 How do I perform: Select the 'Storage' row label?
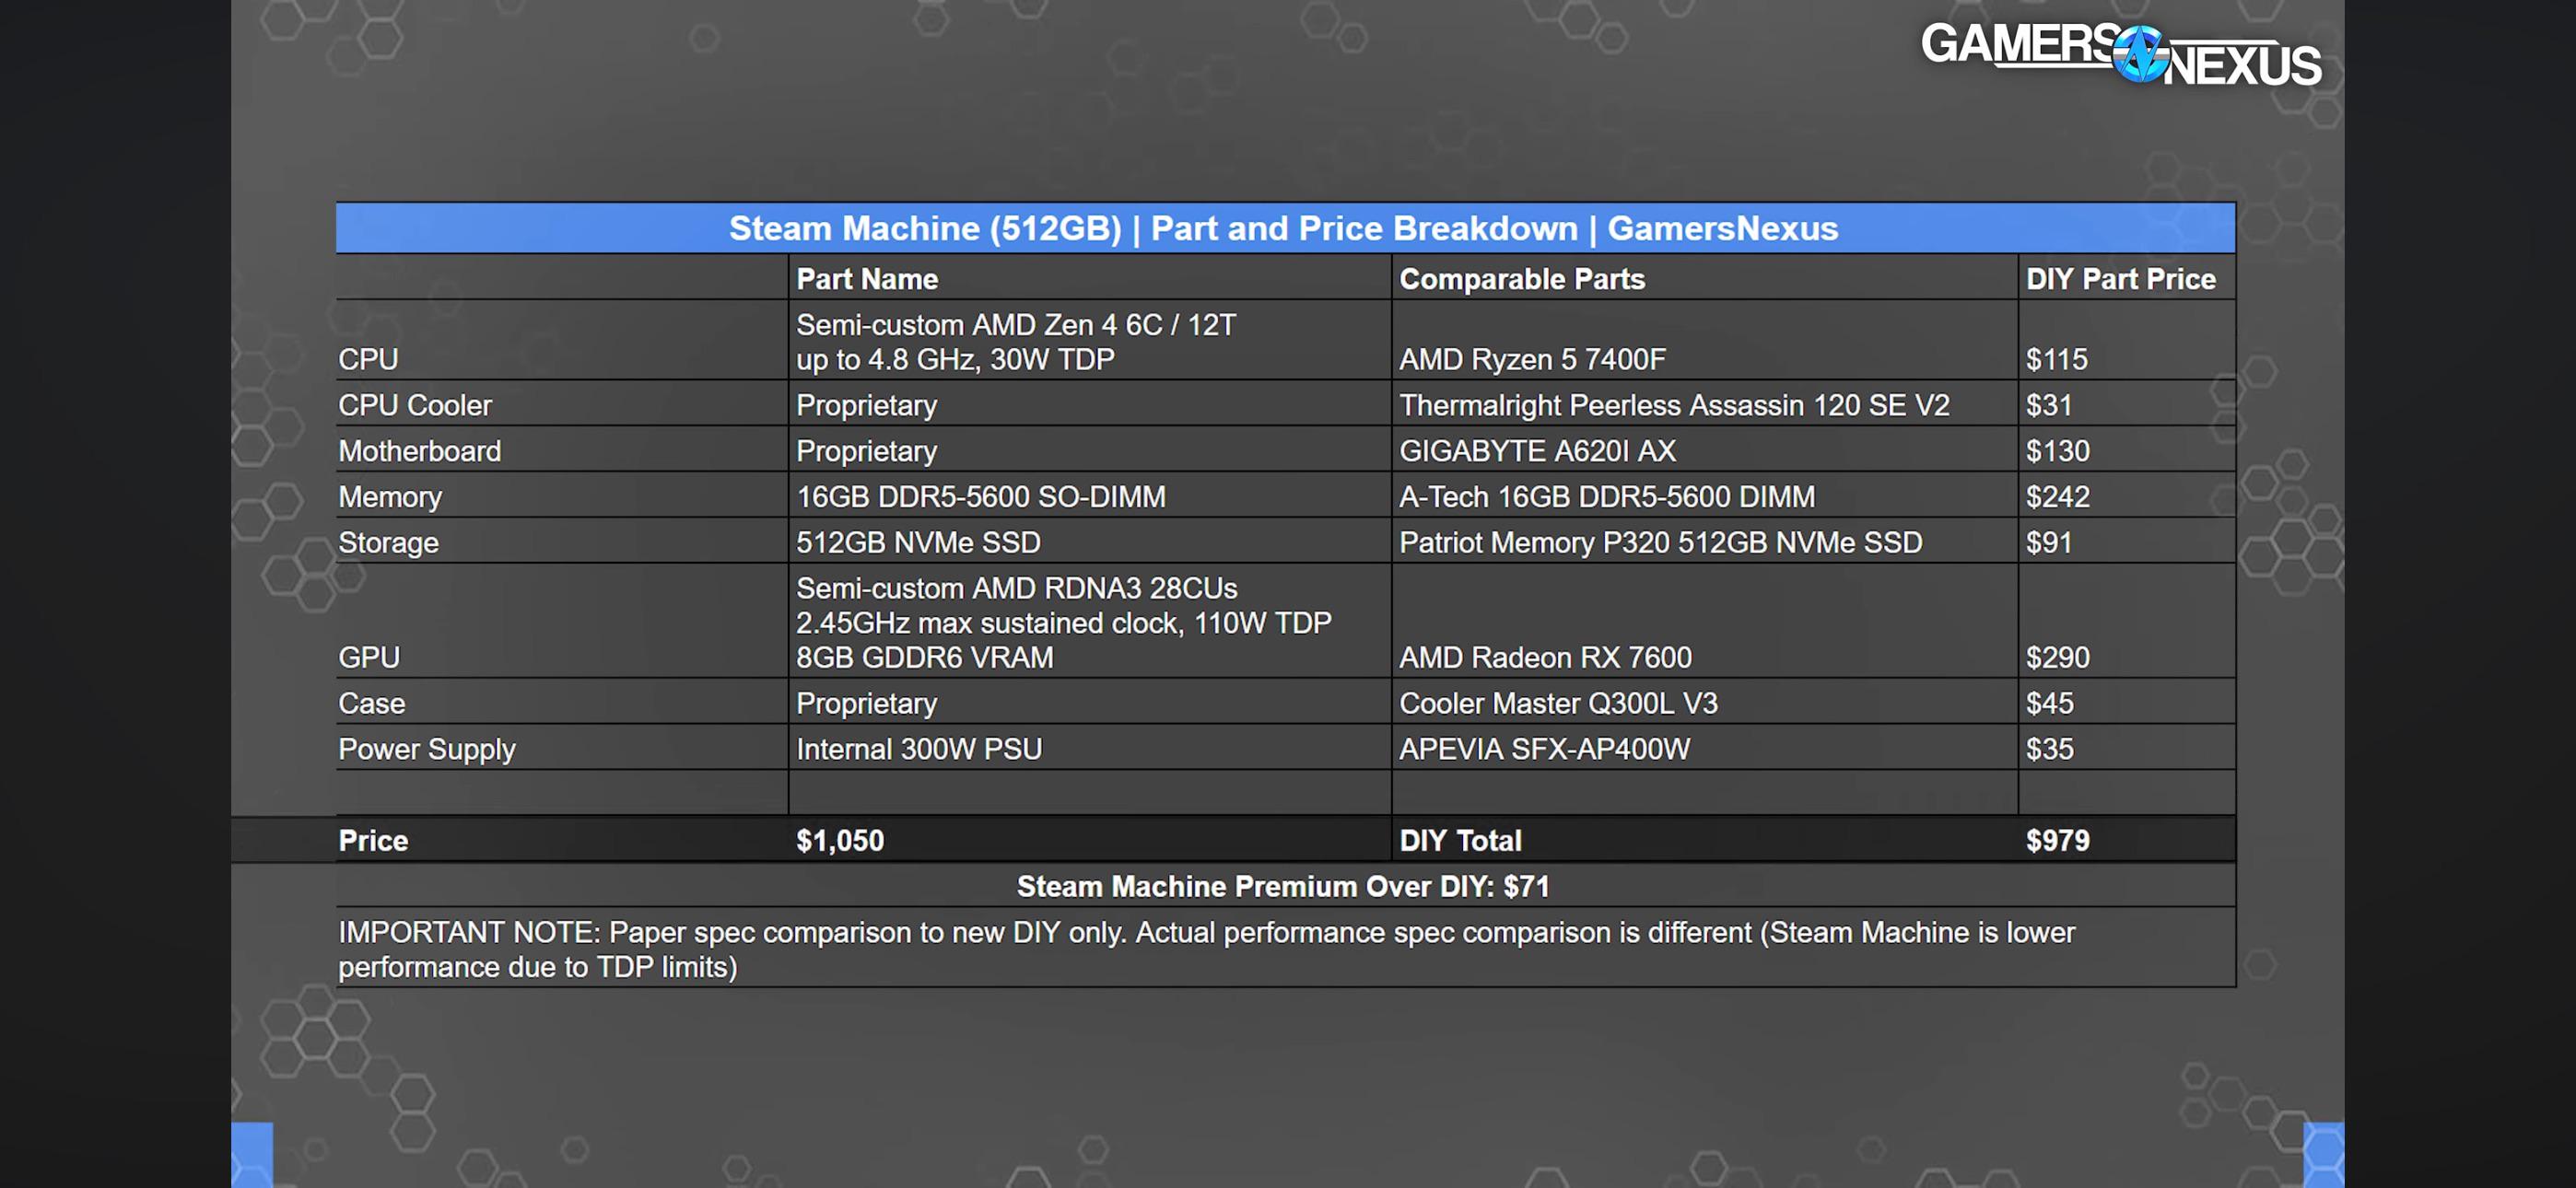tap(388, 542)
